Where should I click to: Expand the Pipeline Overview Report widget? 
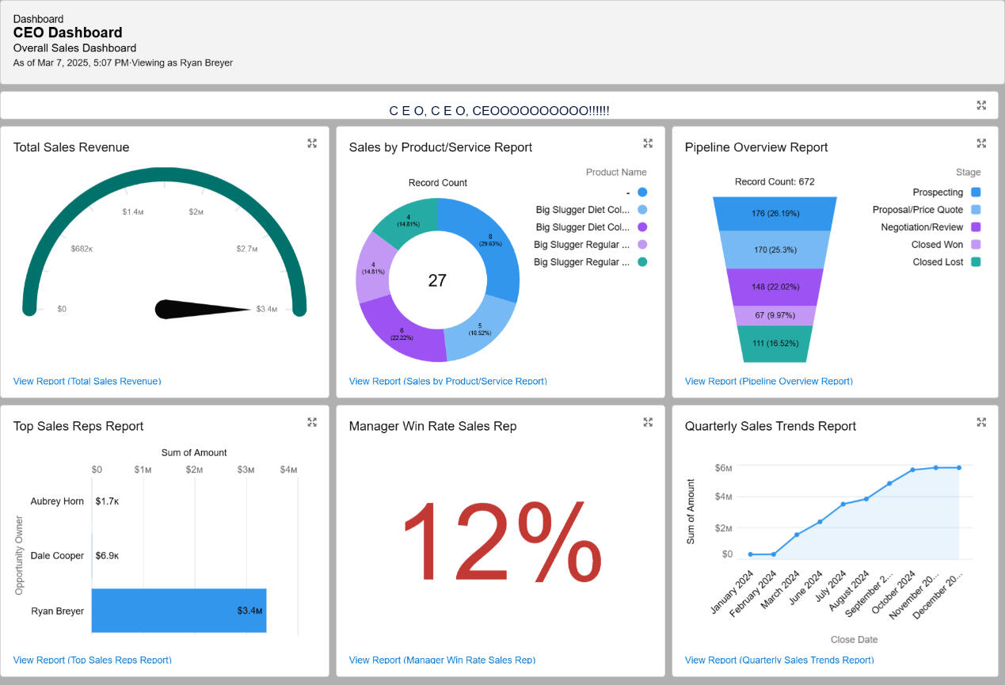(981, 143)
